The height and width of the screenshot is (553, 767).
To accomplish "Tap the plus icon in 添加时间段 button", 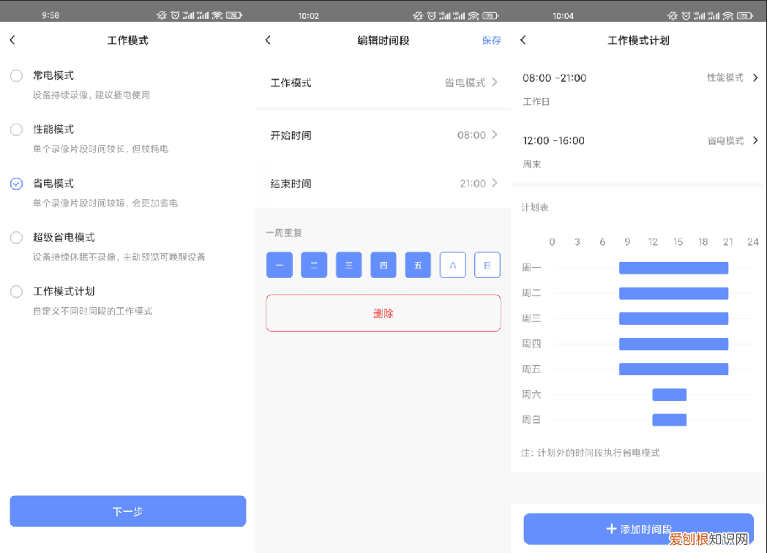I will pyautogui.click(x=612, y=529).
